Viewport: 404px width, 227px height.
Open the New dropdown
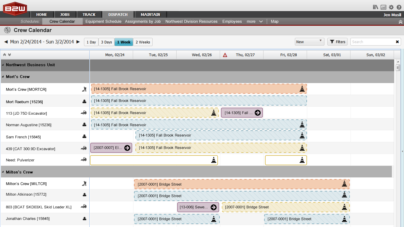coord(309,42)
